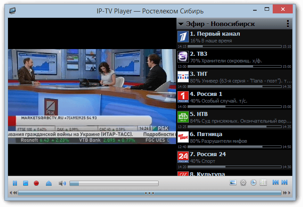Select the ТНТ channel logo
This screenshot has height=207, width=303.
click(183, 77)
